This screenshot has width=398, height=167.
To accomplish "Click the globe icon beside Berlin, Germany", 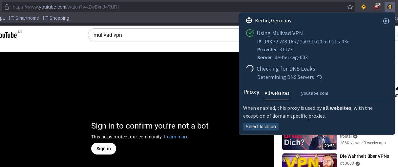I will click(249, 21).
